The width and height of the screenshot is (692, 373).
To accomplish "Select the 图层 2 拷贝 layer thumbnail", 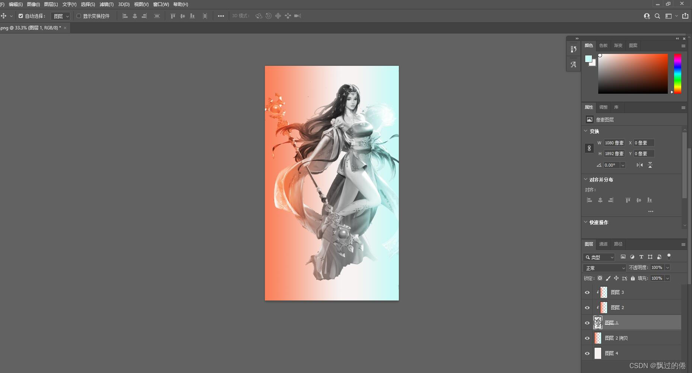I will [598, 338].
